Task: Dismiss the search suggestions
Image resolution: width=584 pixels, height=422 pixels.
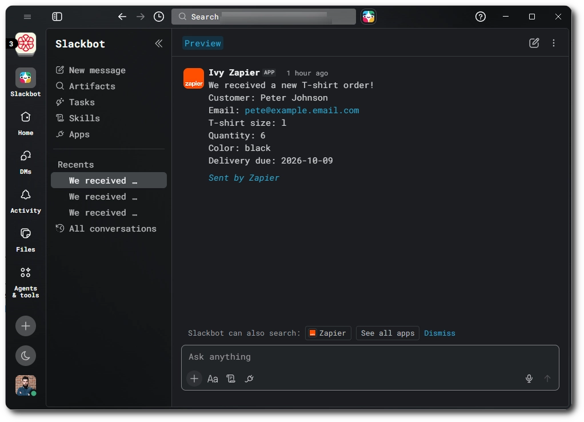Action: coord(439,333)
